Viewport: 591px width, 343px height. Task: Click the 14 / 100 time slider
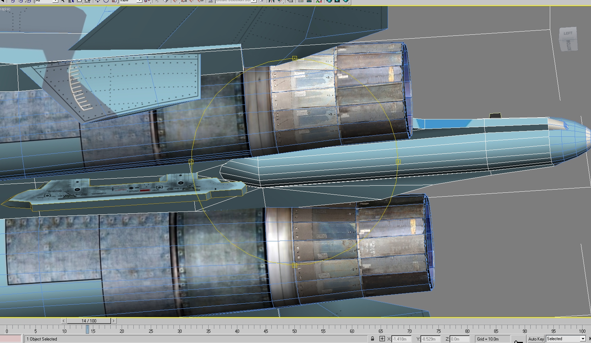pyautogui.click(x=89, y=321)
